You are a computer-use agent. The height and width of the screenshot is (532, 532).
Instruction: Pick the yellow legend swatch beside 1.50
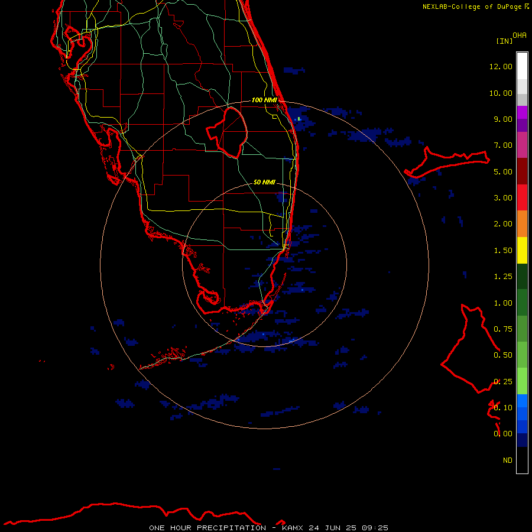click(x=522, y=250)
